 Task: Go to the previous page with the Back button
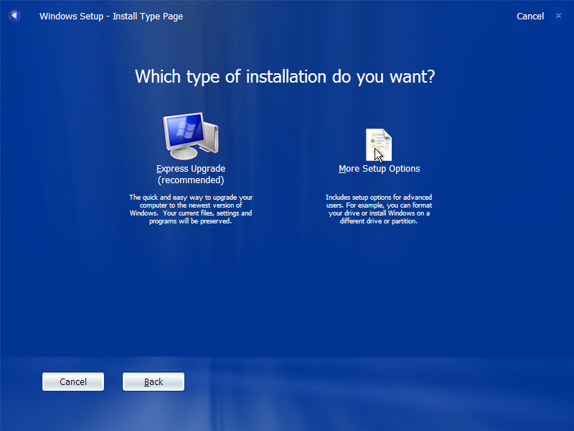pos(154,381)
